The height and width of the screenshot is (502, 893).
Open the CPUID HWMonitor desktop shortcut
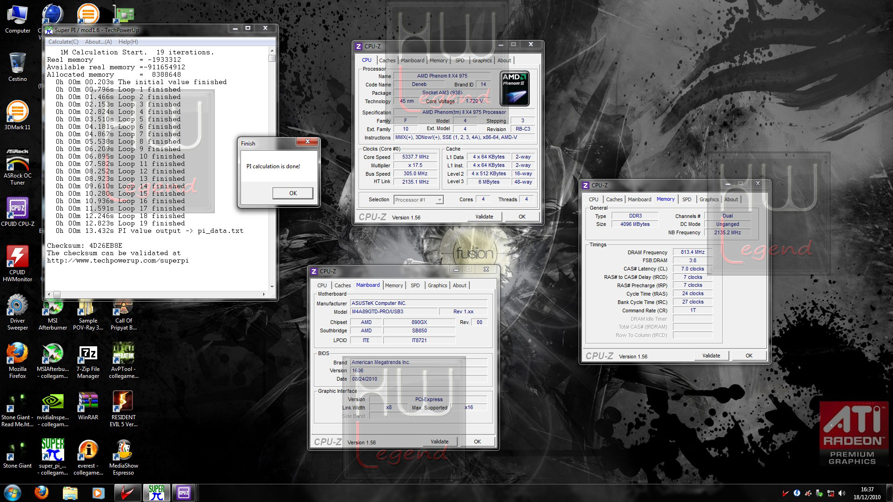(18, 264)
